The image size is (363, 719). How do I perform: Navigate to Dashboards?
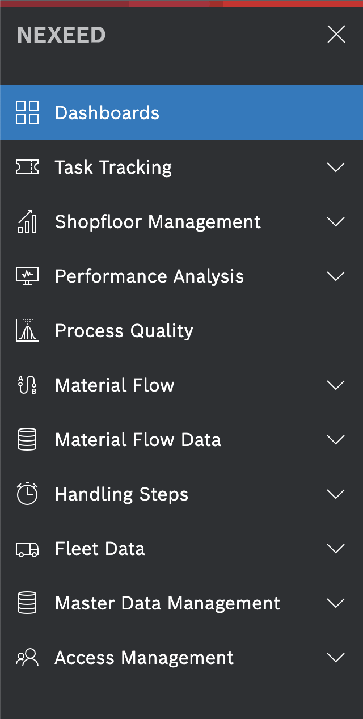[107, 112]
